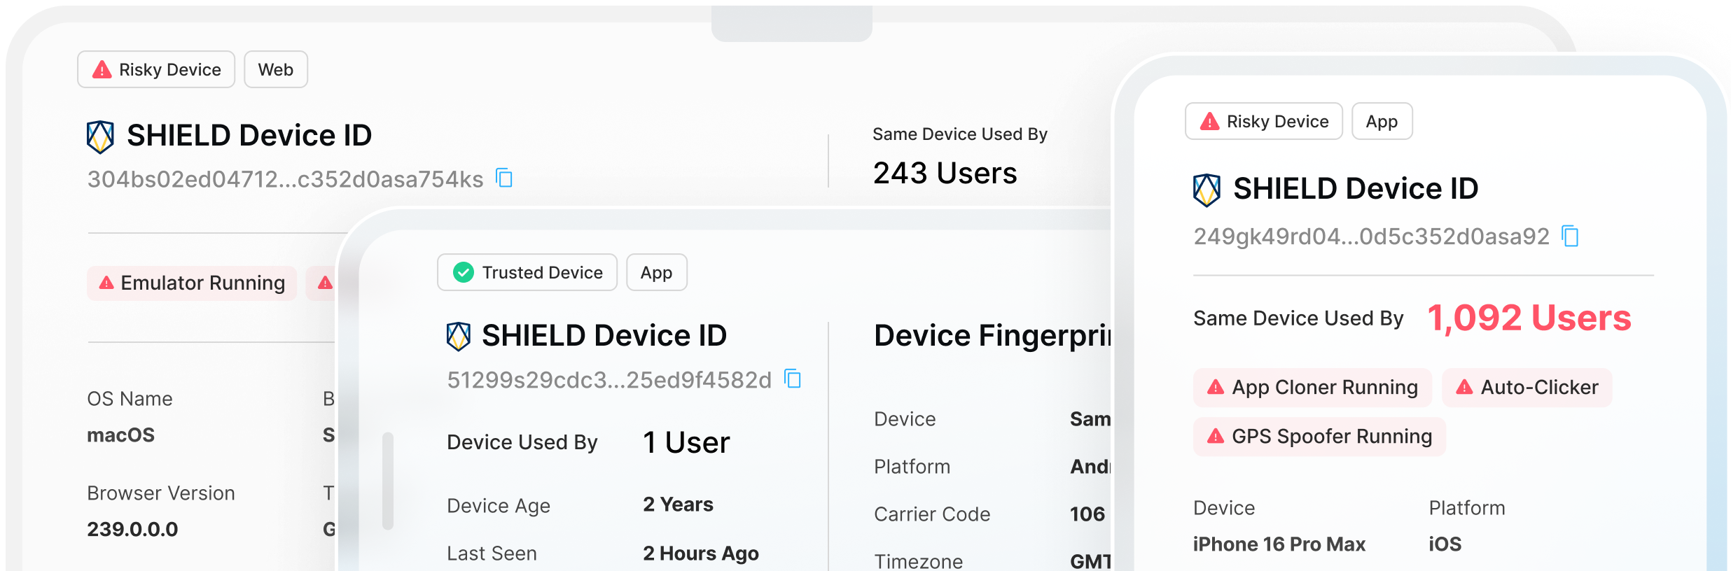Screen dimensions: 1731x571
Task: Click the green Trusted Device checkmark icon
Action: [463, 272]
